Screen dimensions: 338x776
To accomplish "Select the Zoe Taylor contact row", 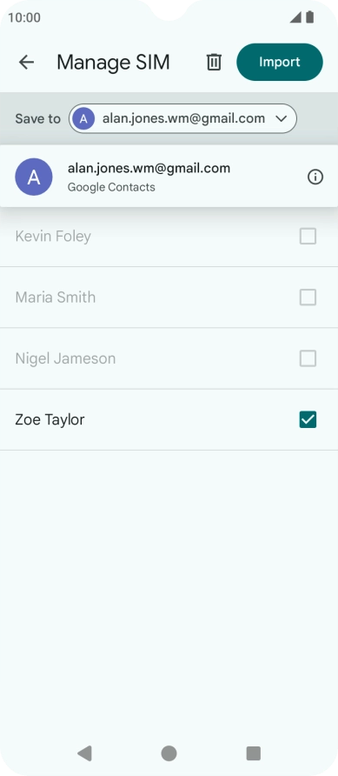I will 169,419.
